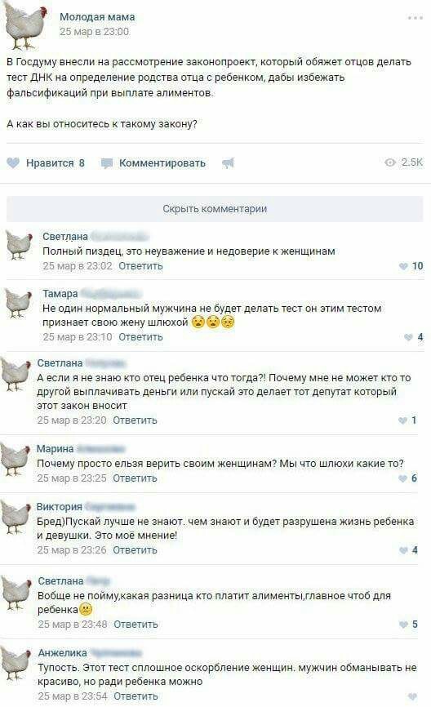Image resolution: width=431 pixels, height=707 pixels.
Task: Like Марина's comment with 6 likes
Action: click(402, 478)
